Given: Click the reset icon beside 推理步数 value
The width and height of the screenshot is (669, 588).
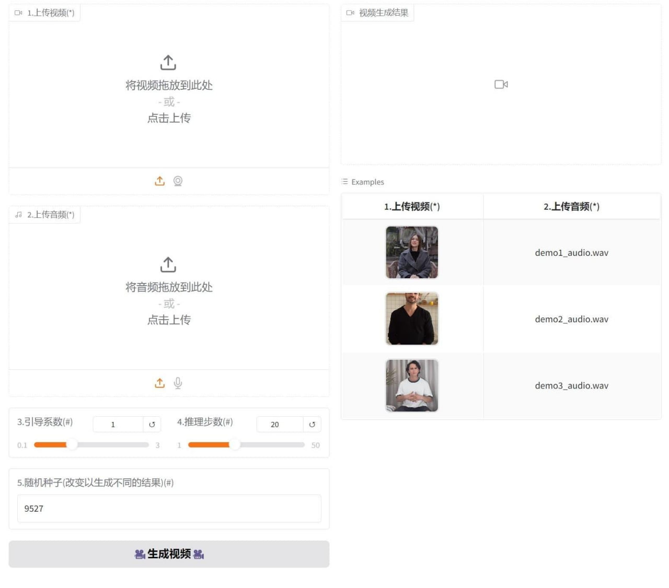Looking at the screenshot, I should coord(312,424).
